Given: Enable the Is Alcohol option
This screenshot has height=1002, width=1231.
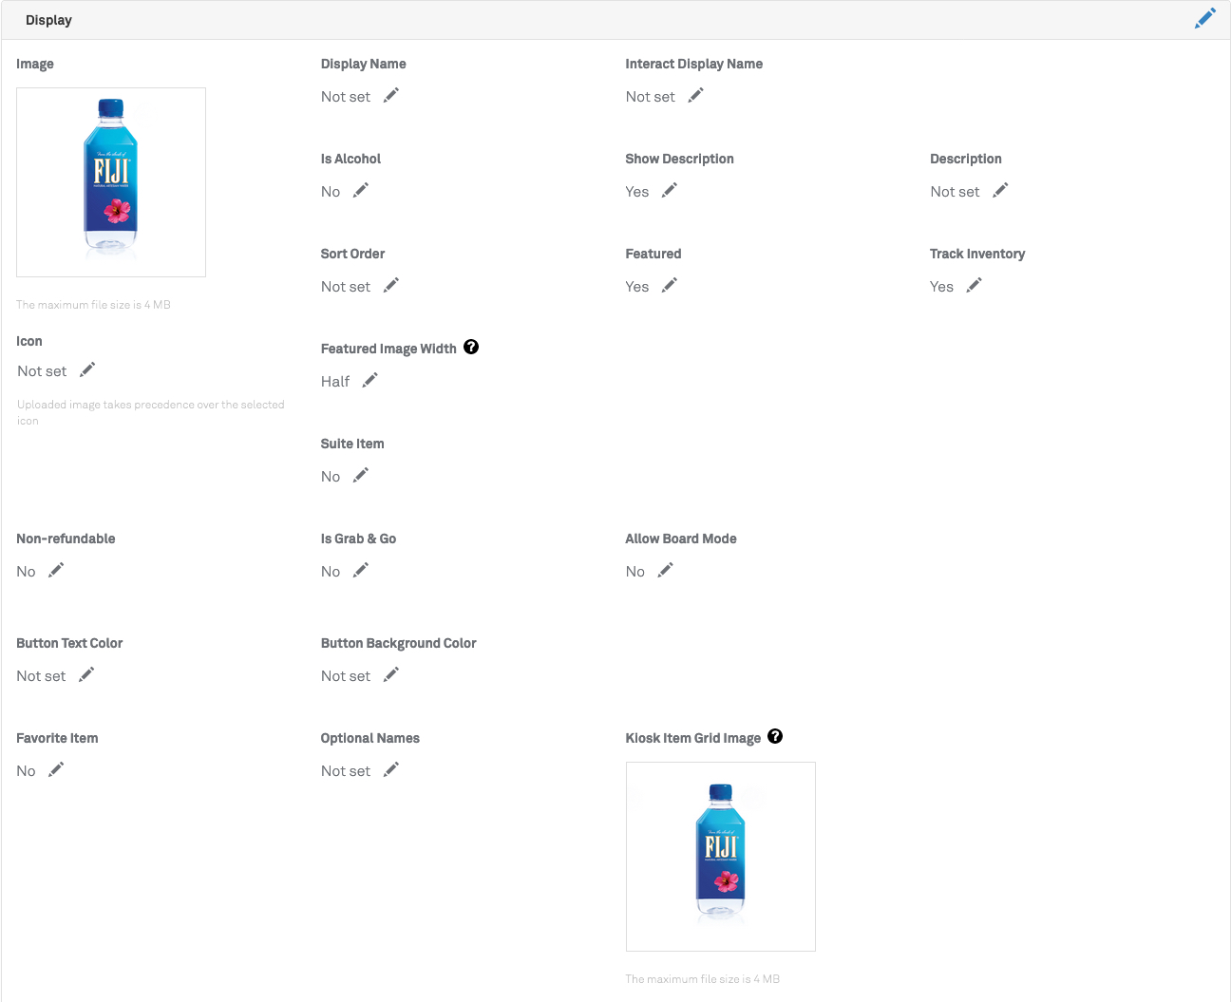Looking at the screenshot, I should point(360,190).
